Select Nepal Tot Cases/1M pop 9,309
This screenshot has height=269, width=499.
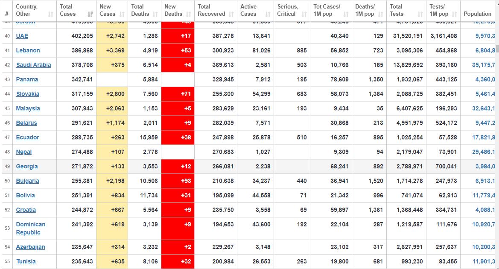(x=341, y=152)
